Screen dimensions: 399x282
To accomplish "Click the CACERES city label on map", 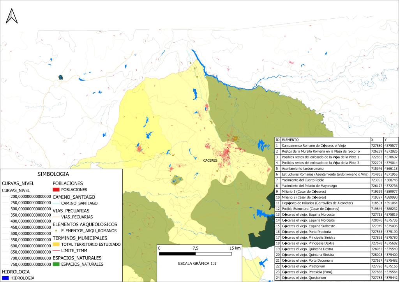I will coord(210,160).
